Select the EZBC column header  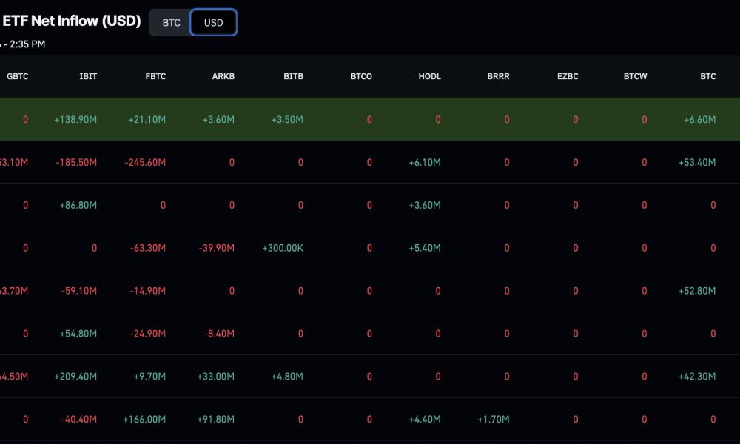point(568,76)
